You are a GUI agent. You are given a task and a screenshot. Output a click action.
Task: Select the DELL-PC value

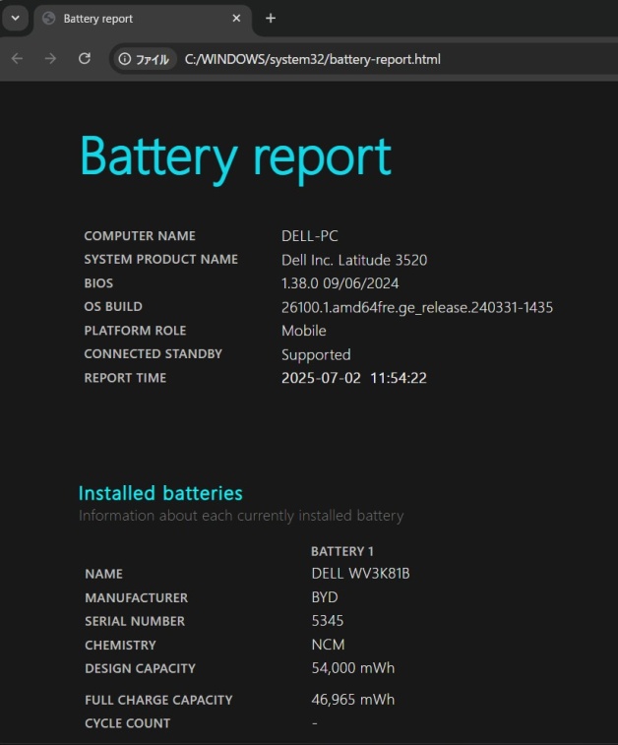310,235
